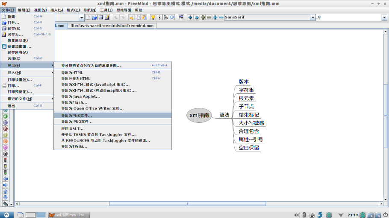Click the Wi-Fi network tray icon
The image size is (389, 218).
pyautogui.click(x=341, y=215)
